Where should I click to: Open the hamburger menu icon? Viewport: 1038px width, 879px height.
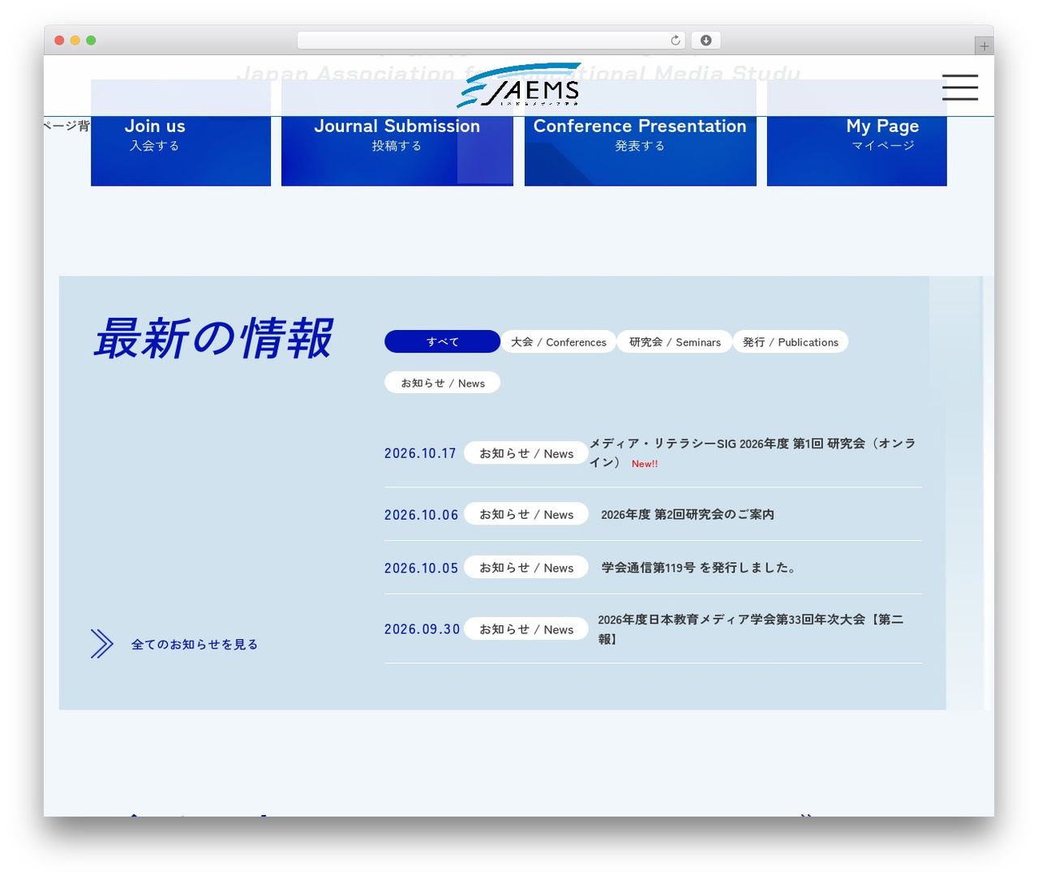point(959,87)
